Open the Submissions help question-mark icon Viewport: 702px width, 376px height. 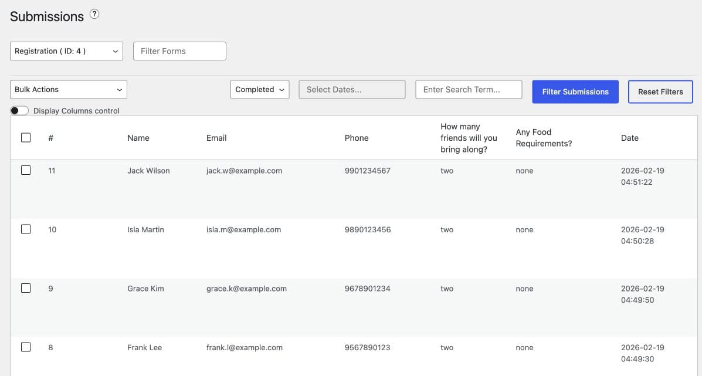[94, 14]
